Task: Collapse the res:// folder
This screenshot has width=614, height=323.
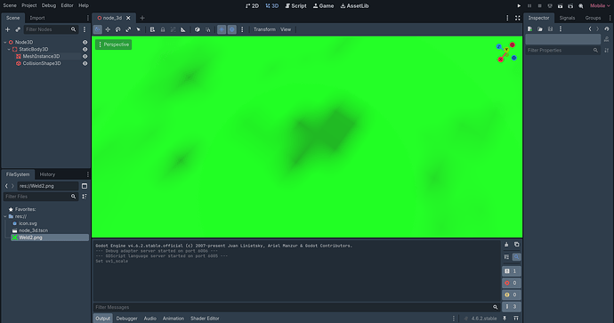Action: (x=5, y=216)
